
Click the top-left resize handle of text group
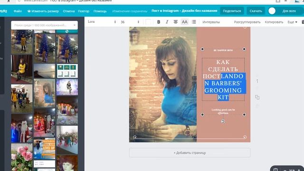[202, 49]
